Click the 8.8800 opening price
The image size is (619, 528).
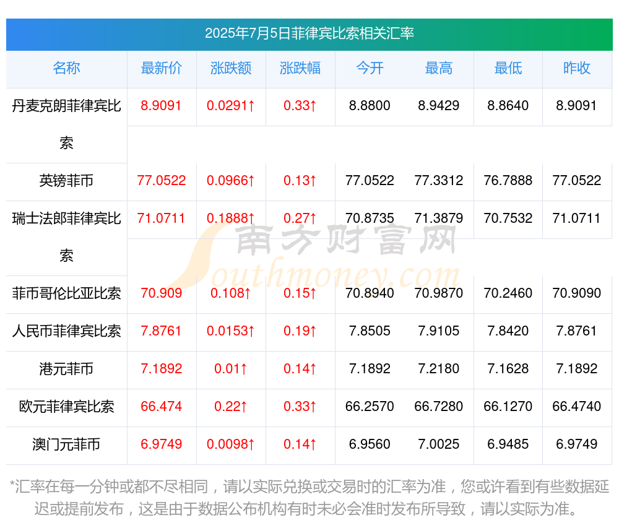[370, 106]
